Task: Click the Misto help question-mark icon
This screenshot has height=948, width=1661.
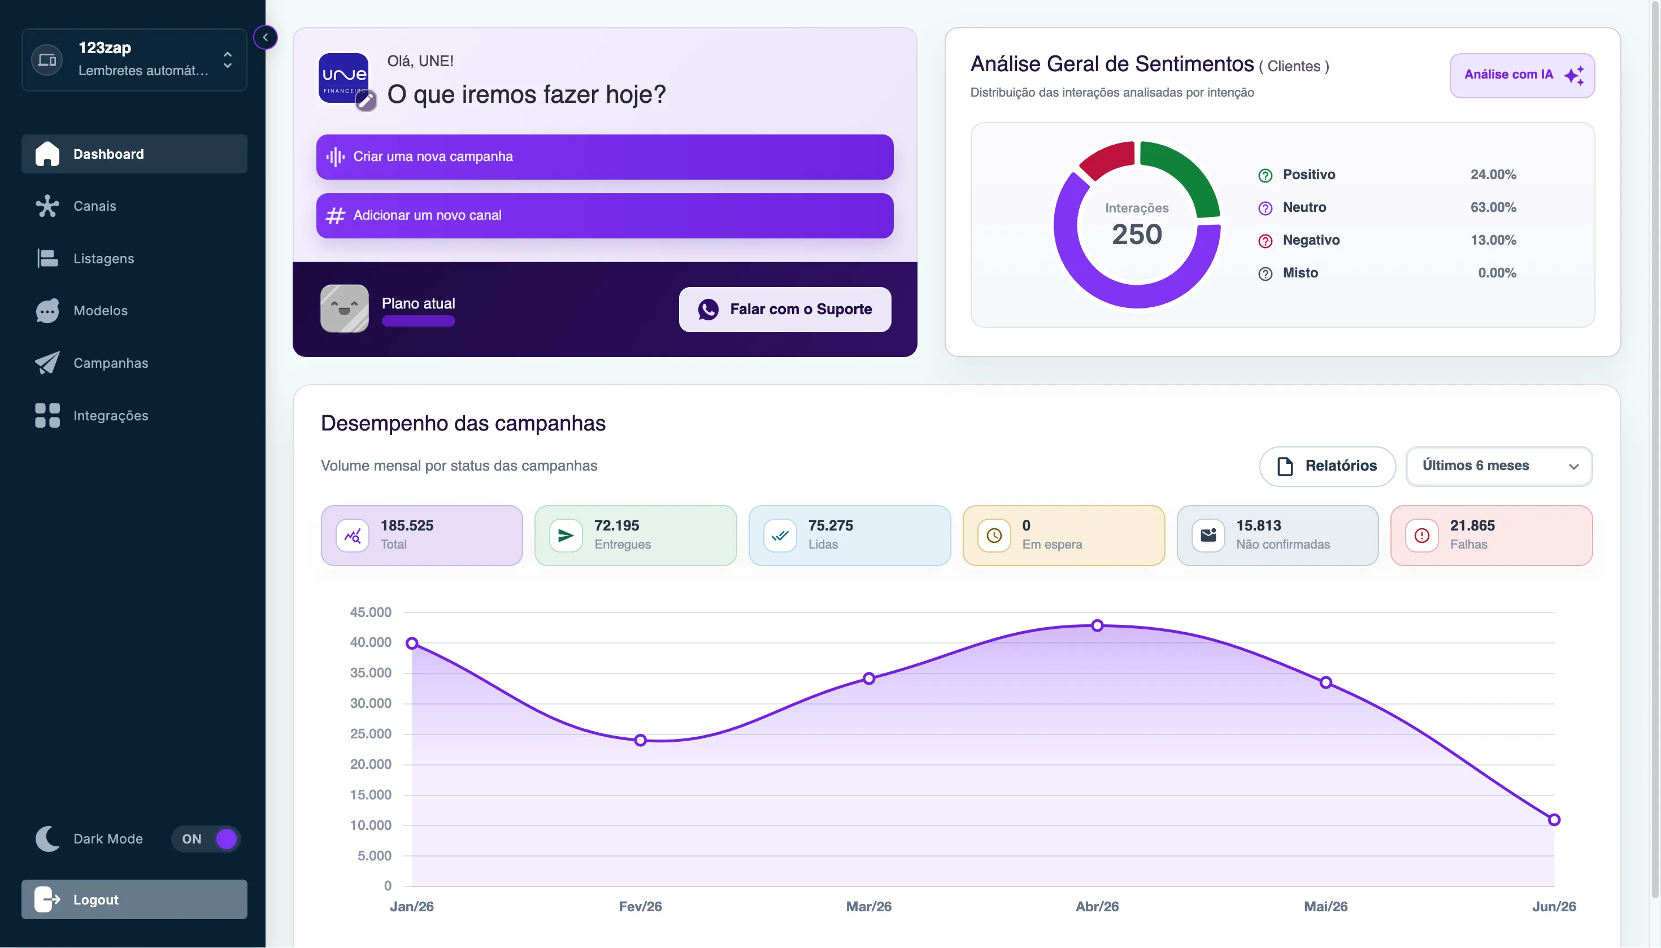Action: click(x=1264, y=273)
